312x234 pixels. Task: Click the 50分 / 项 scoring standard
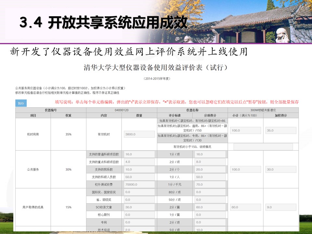pyautogui.click(x=175, y=200)
